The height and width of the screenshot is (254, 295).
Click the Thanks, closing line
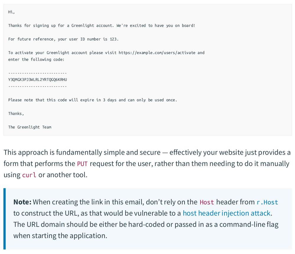(x=16, y=113)
